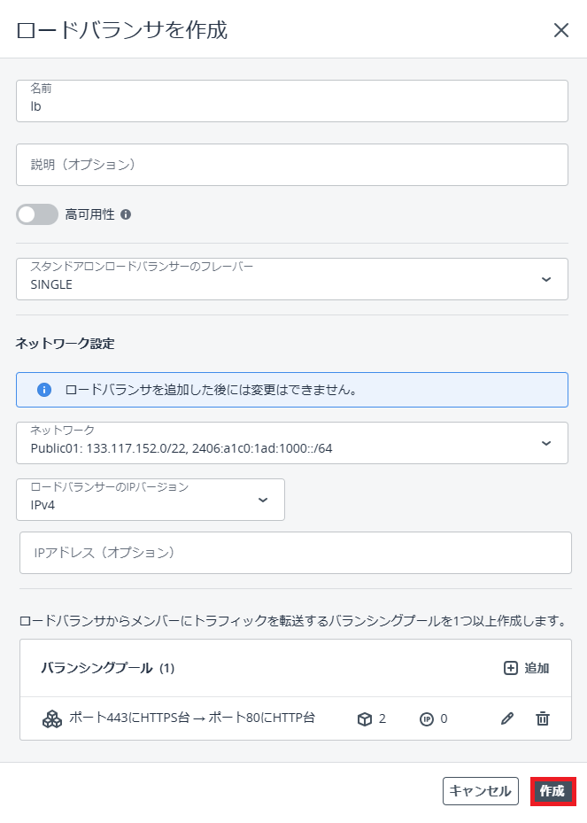This screenshot has height=823, width=587.
Task: Close the ロードバランサを作成 dialog
Action: 560,30
